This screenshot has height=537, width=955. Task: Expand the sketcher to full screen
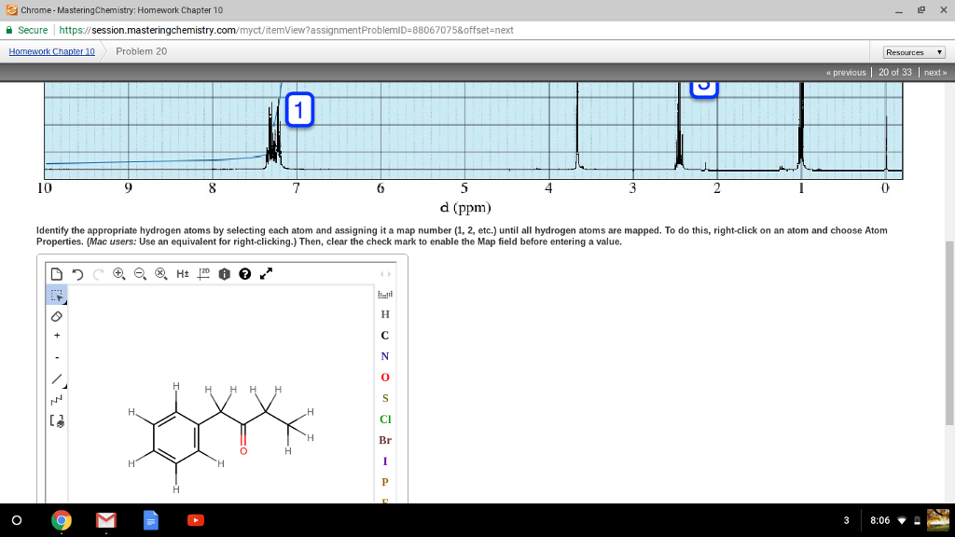click(264, 273)
